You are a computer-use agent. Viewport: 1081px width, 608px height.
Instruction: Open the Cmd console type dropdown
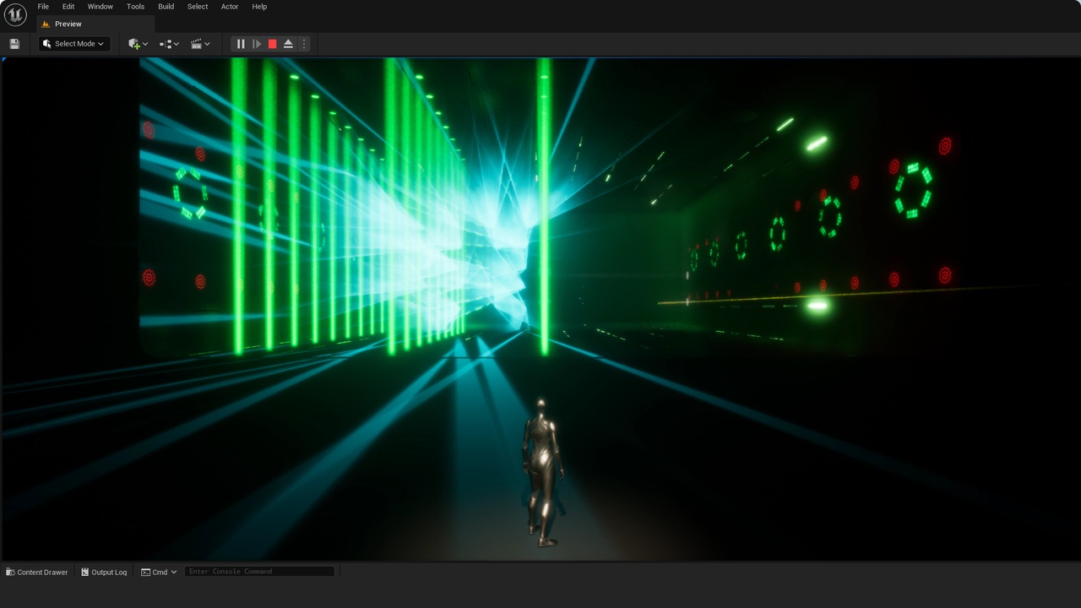(x=159, y=572)
